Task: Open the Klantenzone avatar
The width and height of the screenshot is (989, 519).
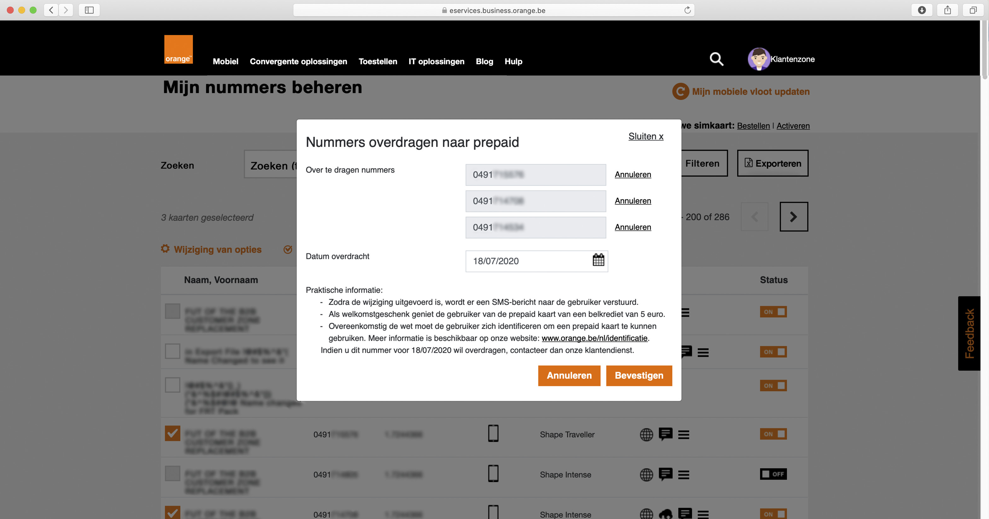Action: tap(759, 60)
